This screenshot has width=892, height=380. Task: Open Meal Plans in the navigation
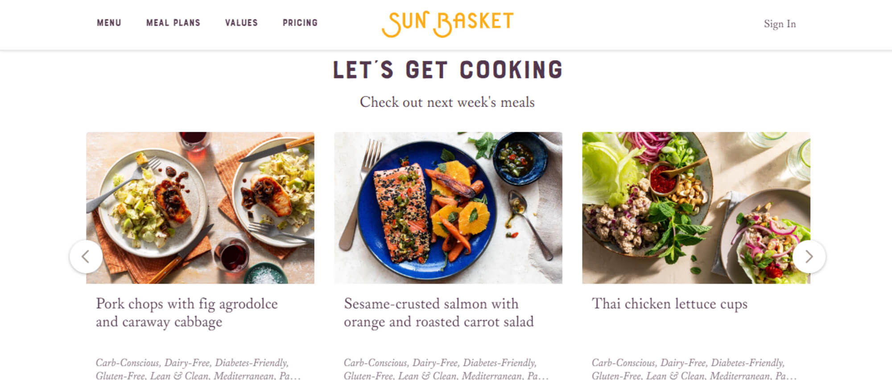173,23
